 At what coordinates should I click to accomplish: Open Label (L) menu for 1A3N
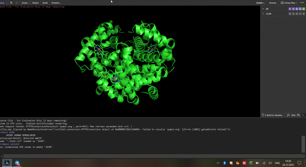click(300, 14)
